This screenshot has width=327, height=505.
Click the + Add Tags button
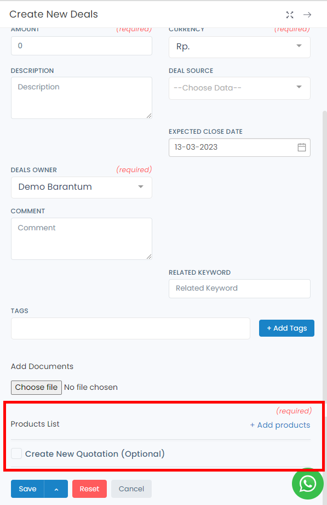click(x=286, y=328)
